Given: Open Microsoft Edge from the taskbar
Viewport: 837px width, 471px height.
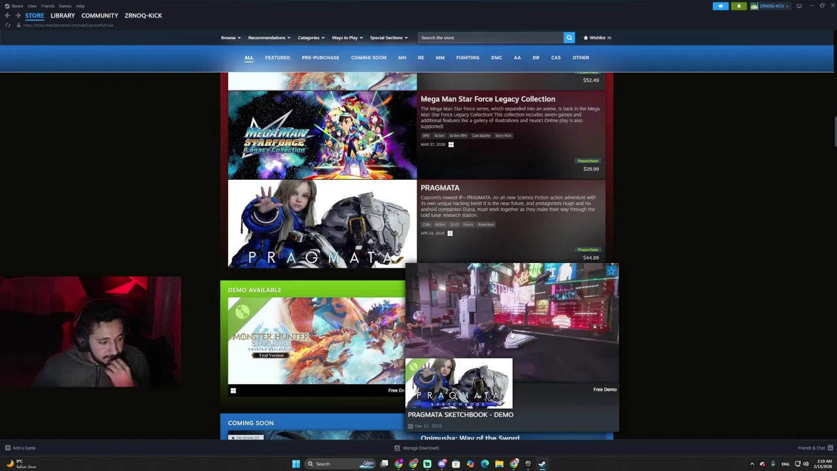Looking at the screenshot, I should (485, 464).
